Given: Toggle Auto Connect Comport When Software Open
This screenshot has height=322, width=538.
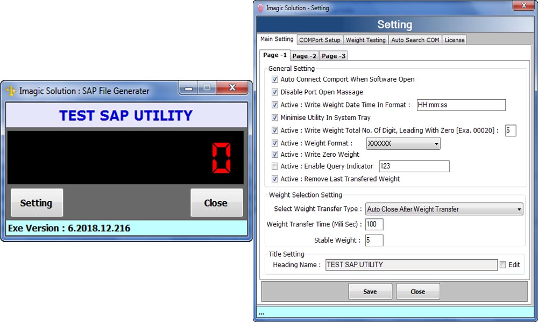Looking at the screenshot, I should point(275,79).
